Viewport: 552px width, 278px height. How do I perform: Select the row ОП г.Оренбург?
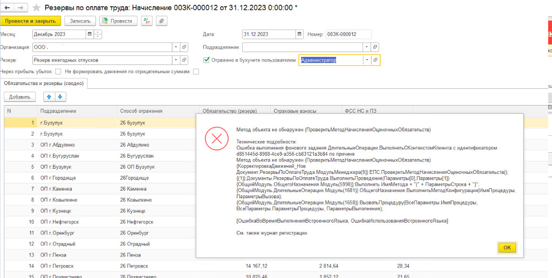pos(100,233)
